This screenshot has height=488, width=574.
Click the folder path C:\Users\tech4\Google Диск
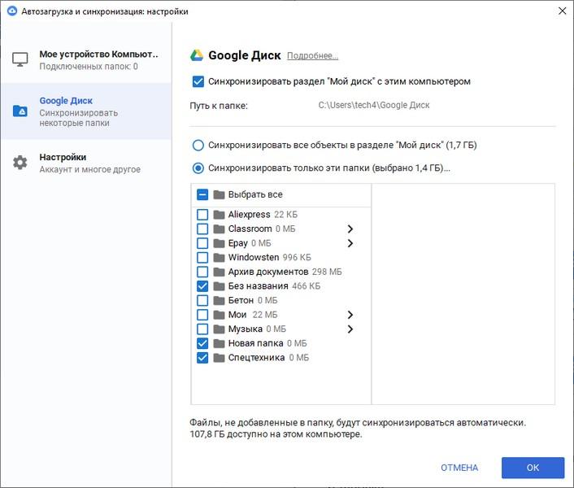coord(374,105)
